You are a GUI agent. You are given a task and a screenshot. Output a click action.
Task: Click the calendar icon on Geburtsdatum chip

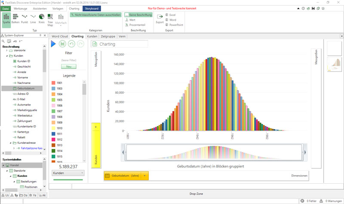(107, 176)
